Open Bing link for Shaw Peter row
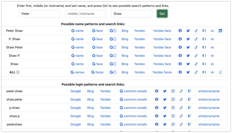This screenshot has height=133, width=232. tap(125, 47)
